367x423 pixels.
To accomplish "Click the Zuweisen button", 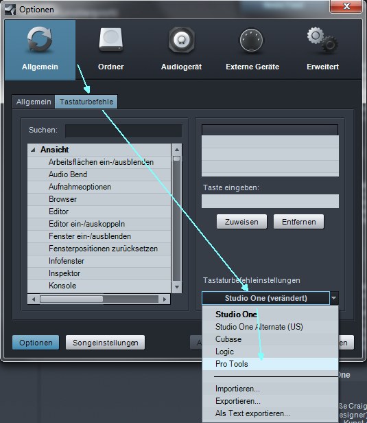I will (x=241, y=222).
